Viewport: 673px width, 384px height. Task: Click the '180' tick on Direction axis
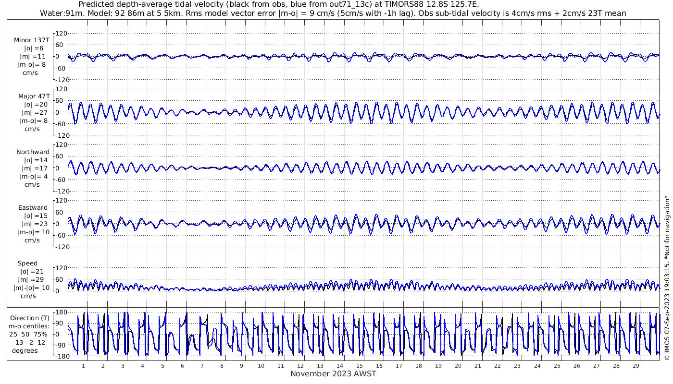point(61,312)
